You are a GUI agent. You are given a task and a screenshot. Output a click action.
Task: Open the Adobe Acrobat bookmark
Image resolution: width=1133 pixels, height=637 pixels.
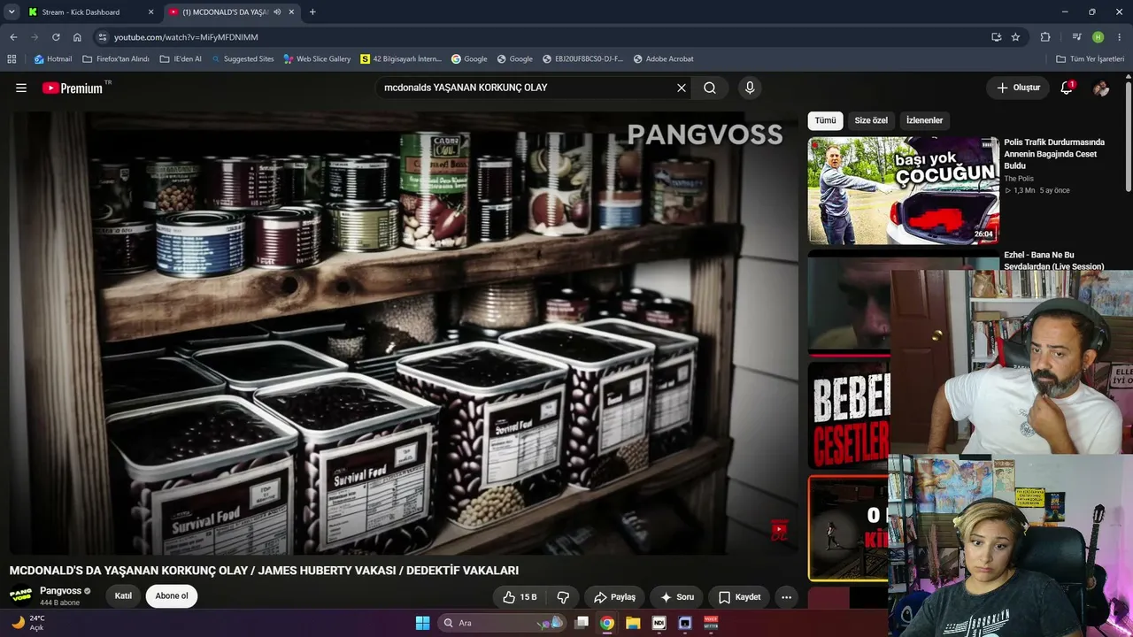tap(663, 59)
